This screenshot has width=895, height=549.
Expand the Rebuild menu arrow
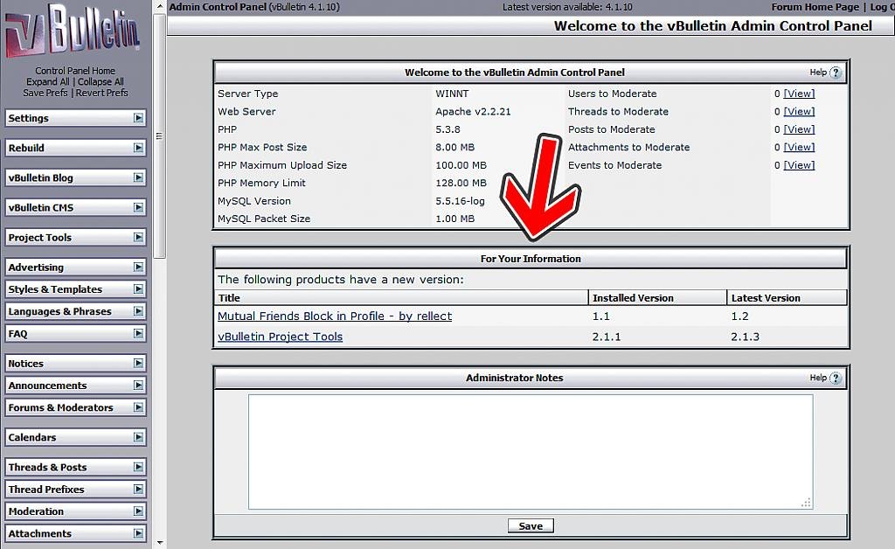point(138,147)
